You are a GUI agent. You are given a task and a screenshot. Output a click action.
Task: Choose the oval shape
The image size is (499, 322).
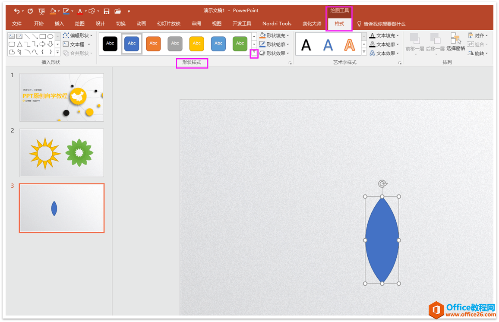point(50,36)
